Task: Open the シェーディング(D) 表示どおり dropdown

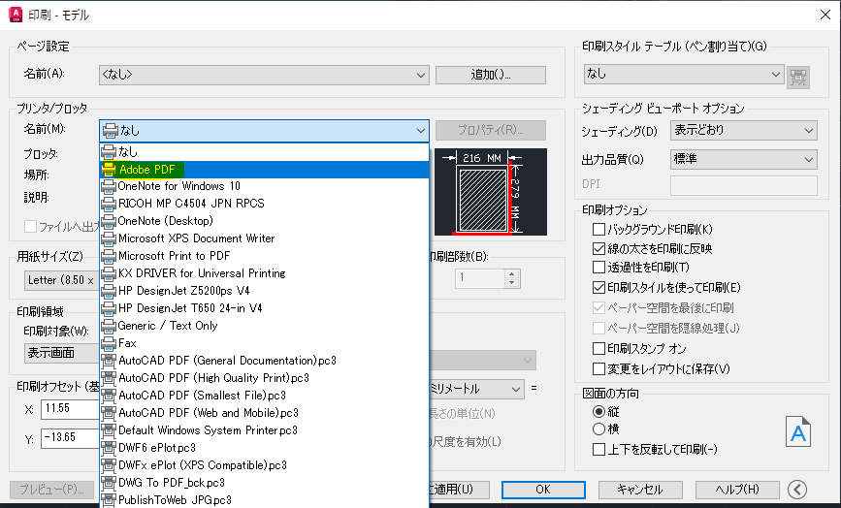Action: point(743,130)
